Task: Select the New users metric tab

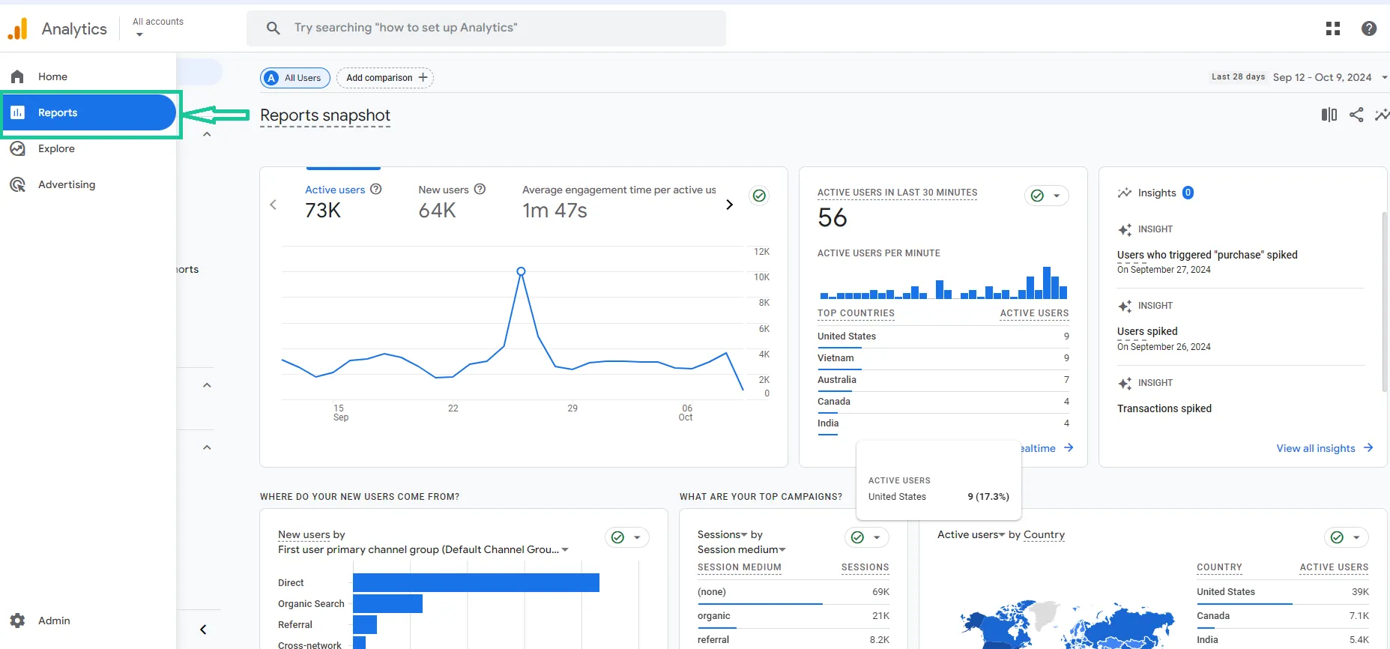Action: tap(452, 202)
